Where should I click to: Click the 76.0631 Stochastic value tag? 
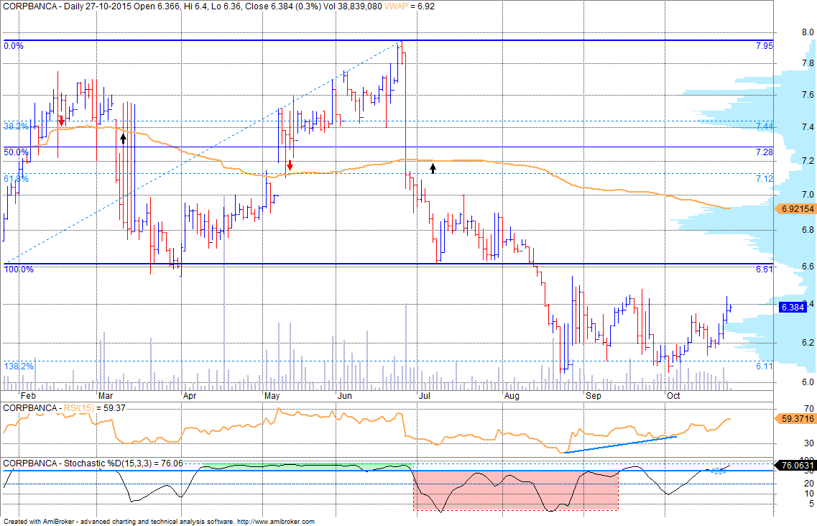tap(795, 465)
